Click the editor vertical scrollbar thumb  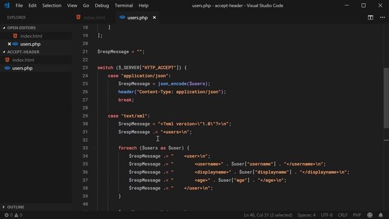pos(387,98)
